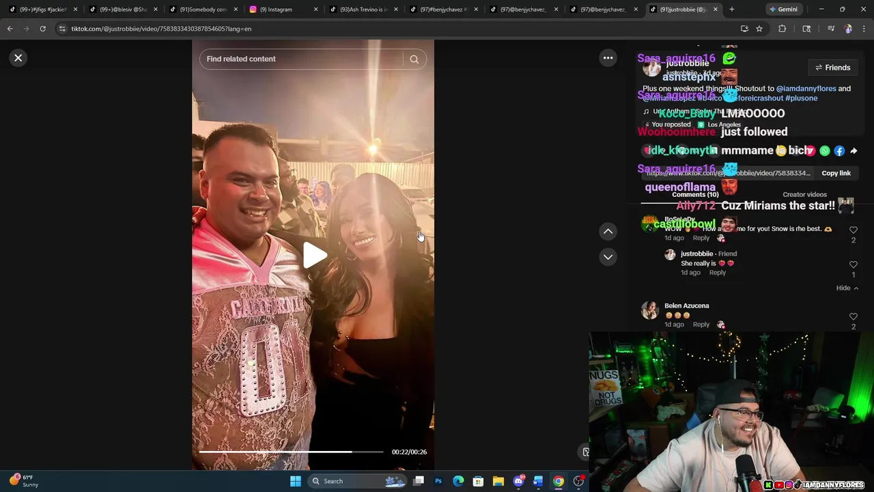This screenshot has height=492, width=874.
Task: Like justrobbiie's reply comment
Action: 854,264
